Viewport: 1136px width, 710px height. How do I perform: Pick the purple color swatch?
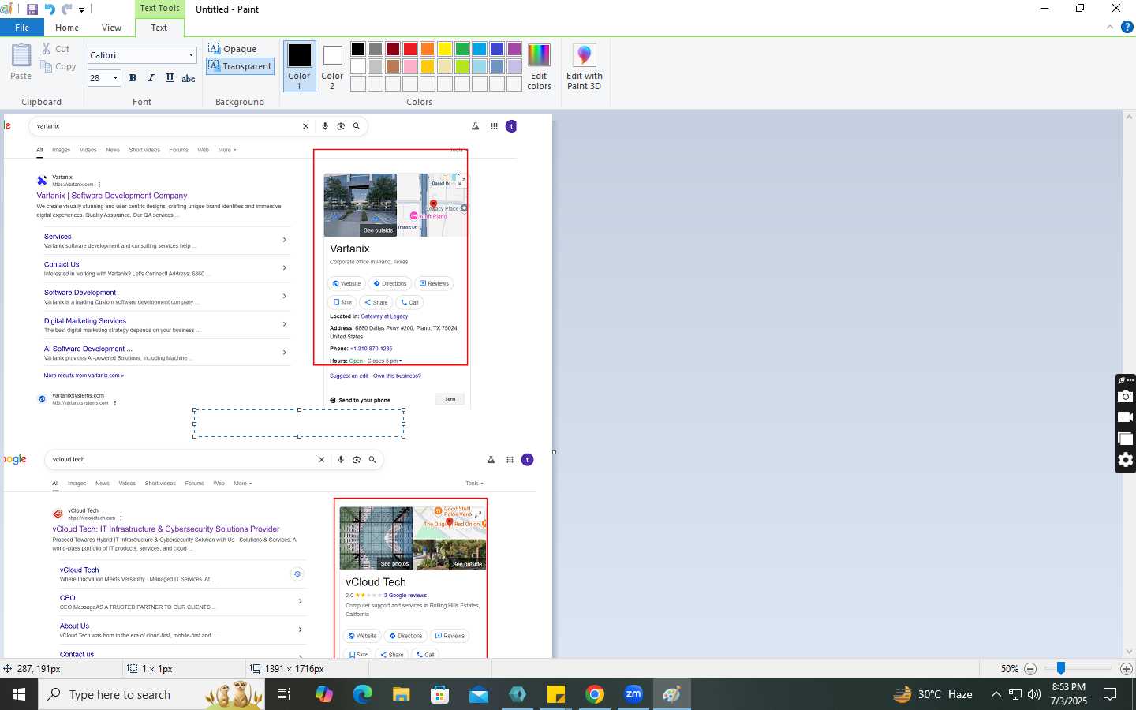[x=514, y=49]
